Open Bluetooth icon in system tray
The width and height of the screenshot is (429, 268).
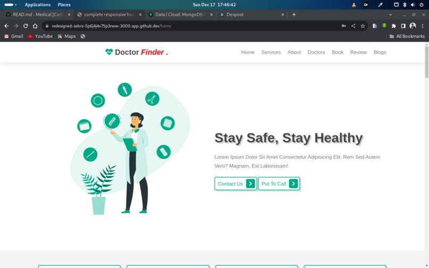pyautogui.click(x=405, y=5)
